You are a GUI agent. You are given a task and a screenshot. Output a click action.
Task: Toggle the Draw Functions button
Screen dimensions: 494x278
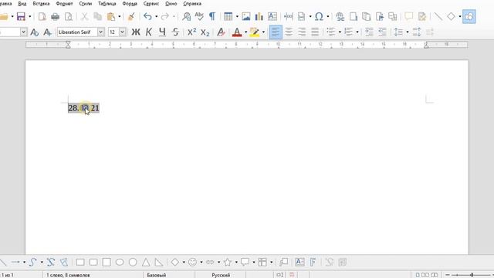tap(469, 16)
